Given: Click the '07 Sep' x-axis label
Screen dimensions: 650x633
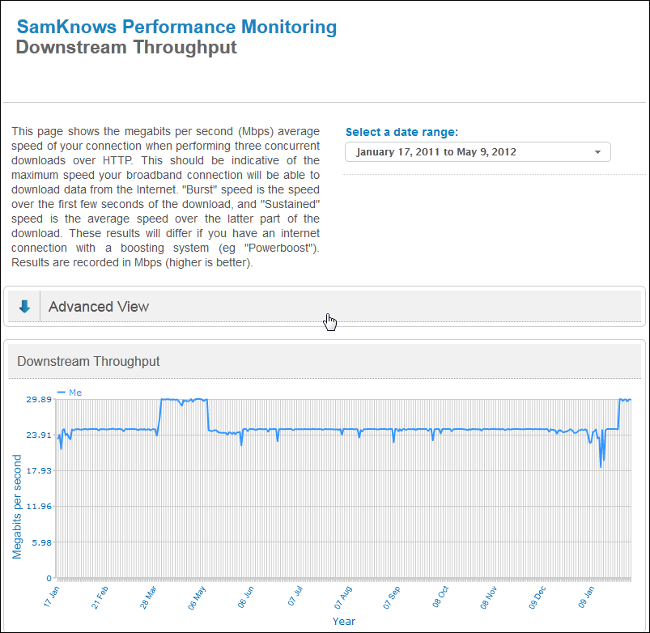Looking at the screenshot, I should [x=392, y=597].
